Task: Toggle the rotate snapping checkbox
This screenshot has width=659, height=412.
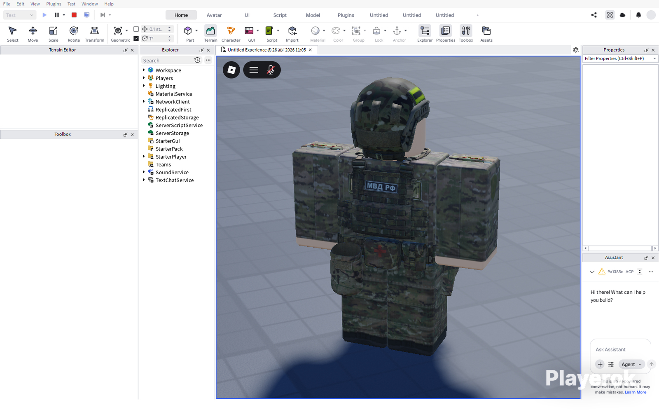Action: 136,38
